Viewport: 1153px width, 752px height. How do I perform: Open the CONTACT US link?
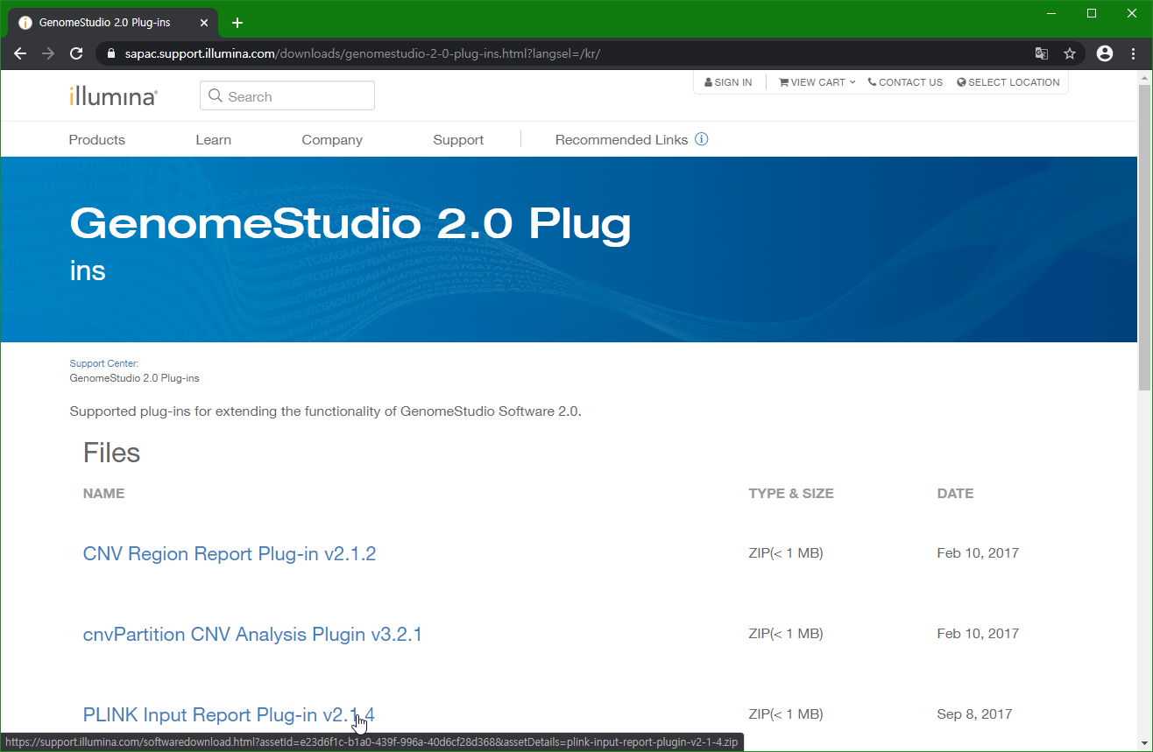point(905,82)
